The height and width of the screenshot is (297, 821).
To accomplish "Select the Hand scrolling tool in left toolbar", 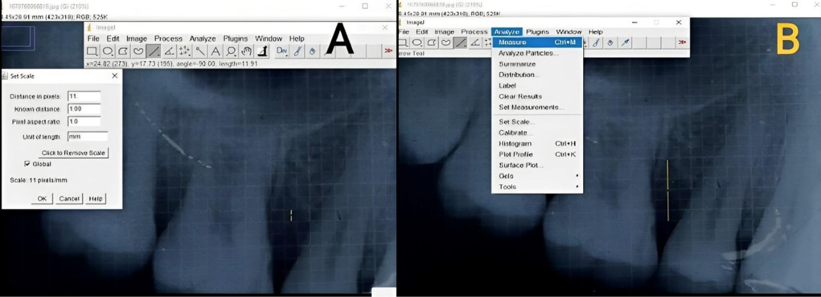I will tap(246, 51).
